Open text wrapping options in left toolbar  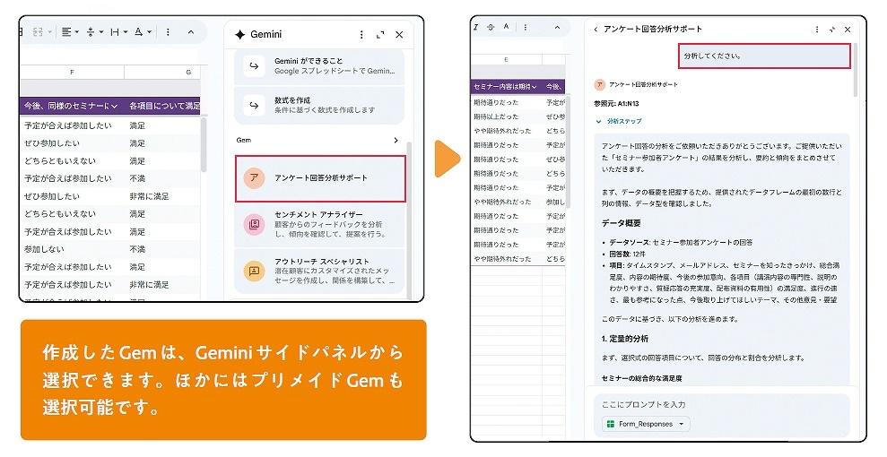tap(117, 32)
